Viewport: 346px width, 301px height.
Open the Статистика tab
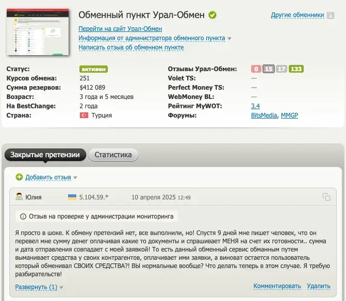click(113, 155)
